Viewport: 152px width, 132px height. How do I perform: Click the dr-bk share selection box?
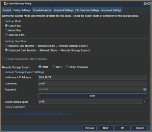coord(91,101)
